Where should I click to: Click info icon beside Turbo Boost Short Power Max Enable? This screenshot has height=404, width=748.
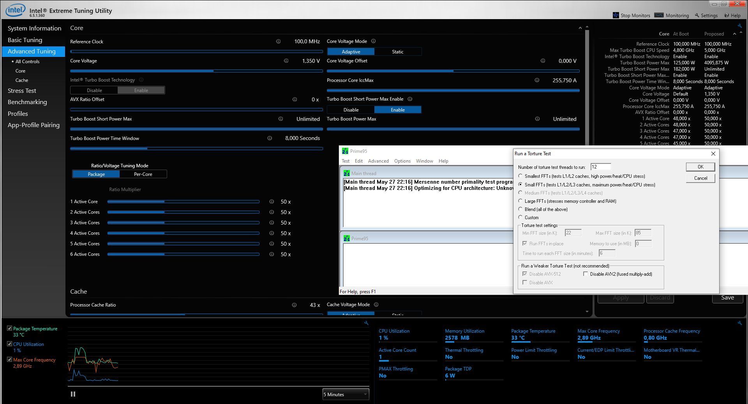(x=410, y=99)
